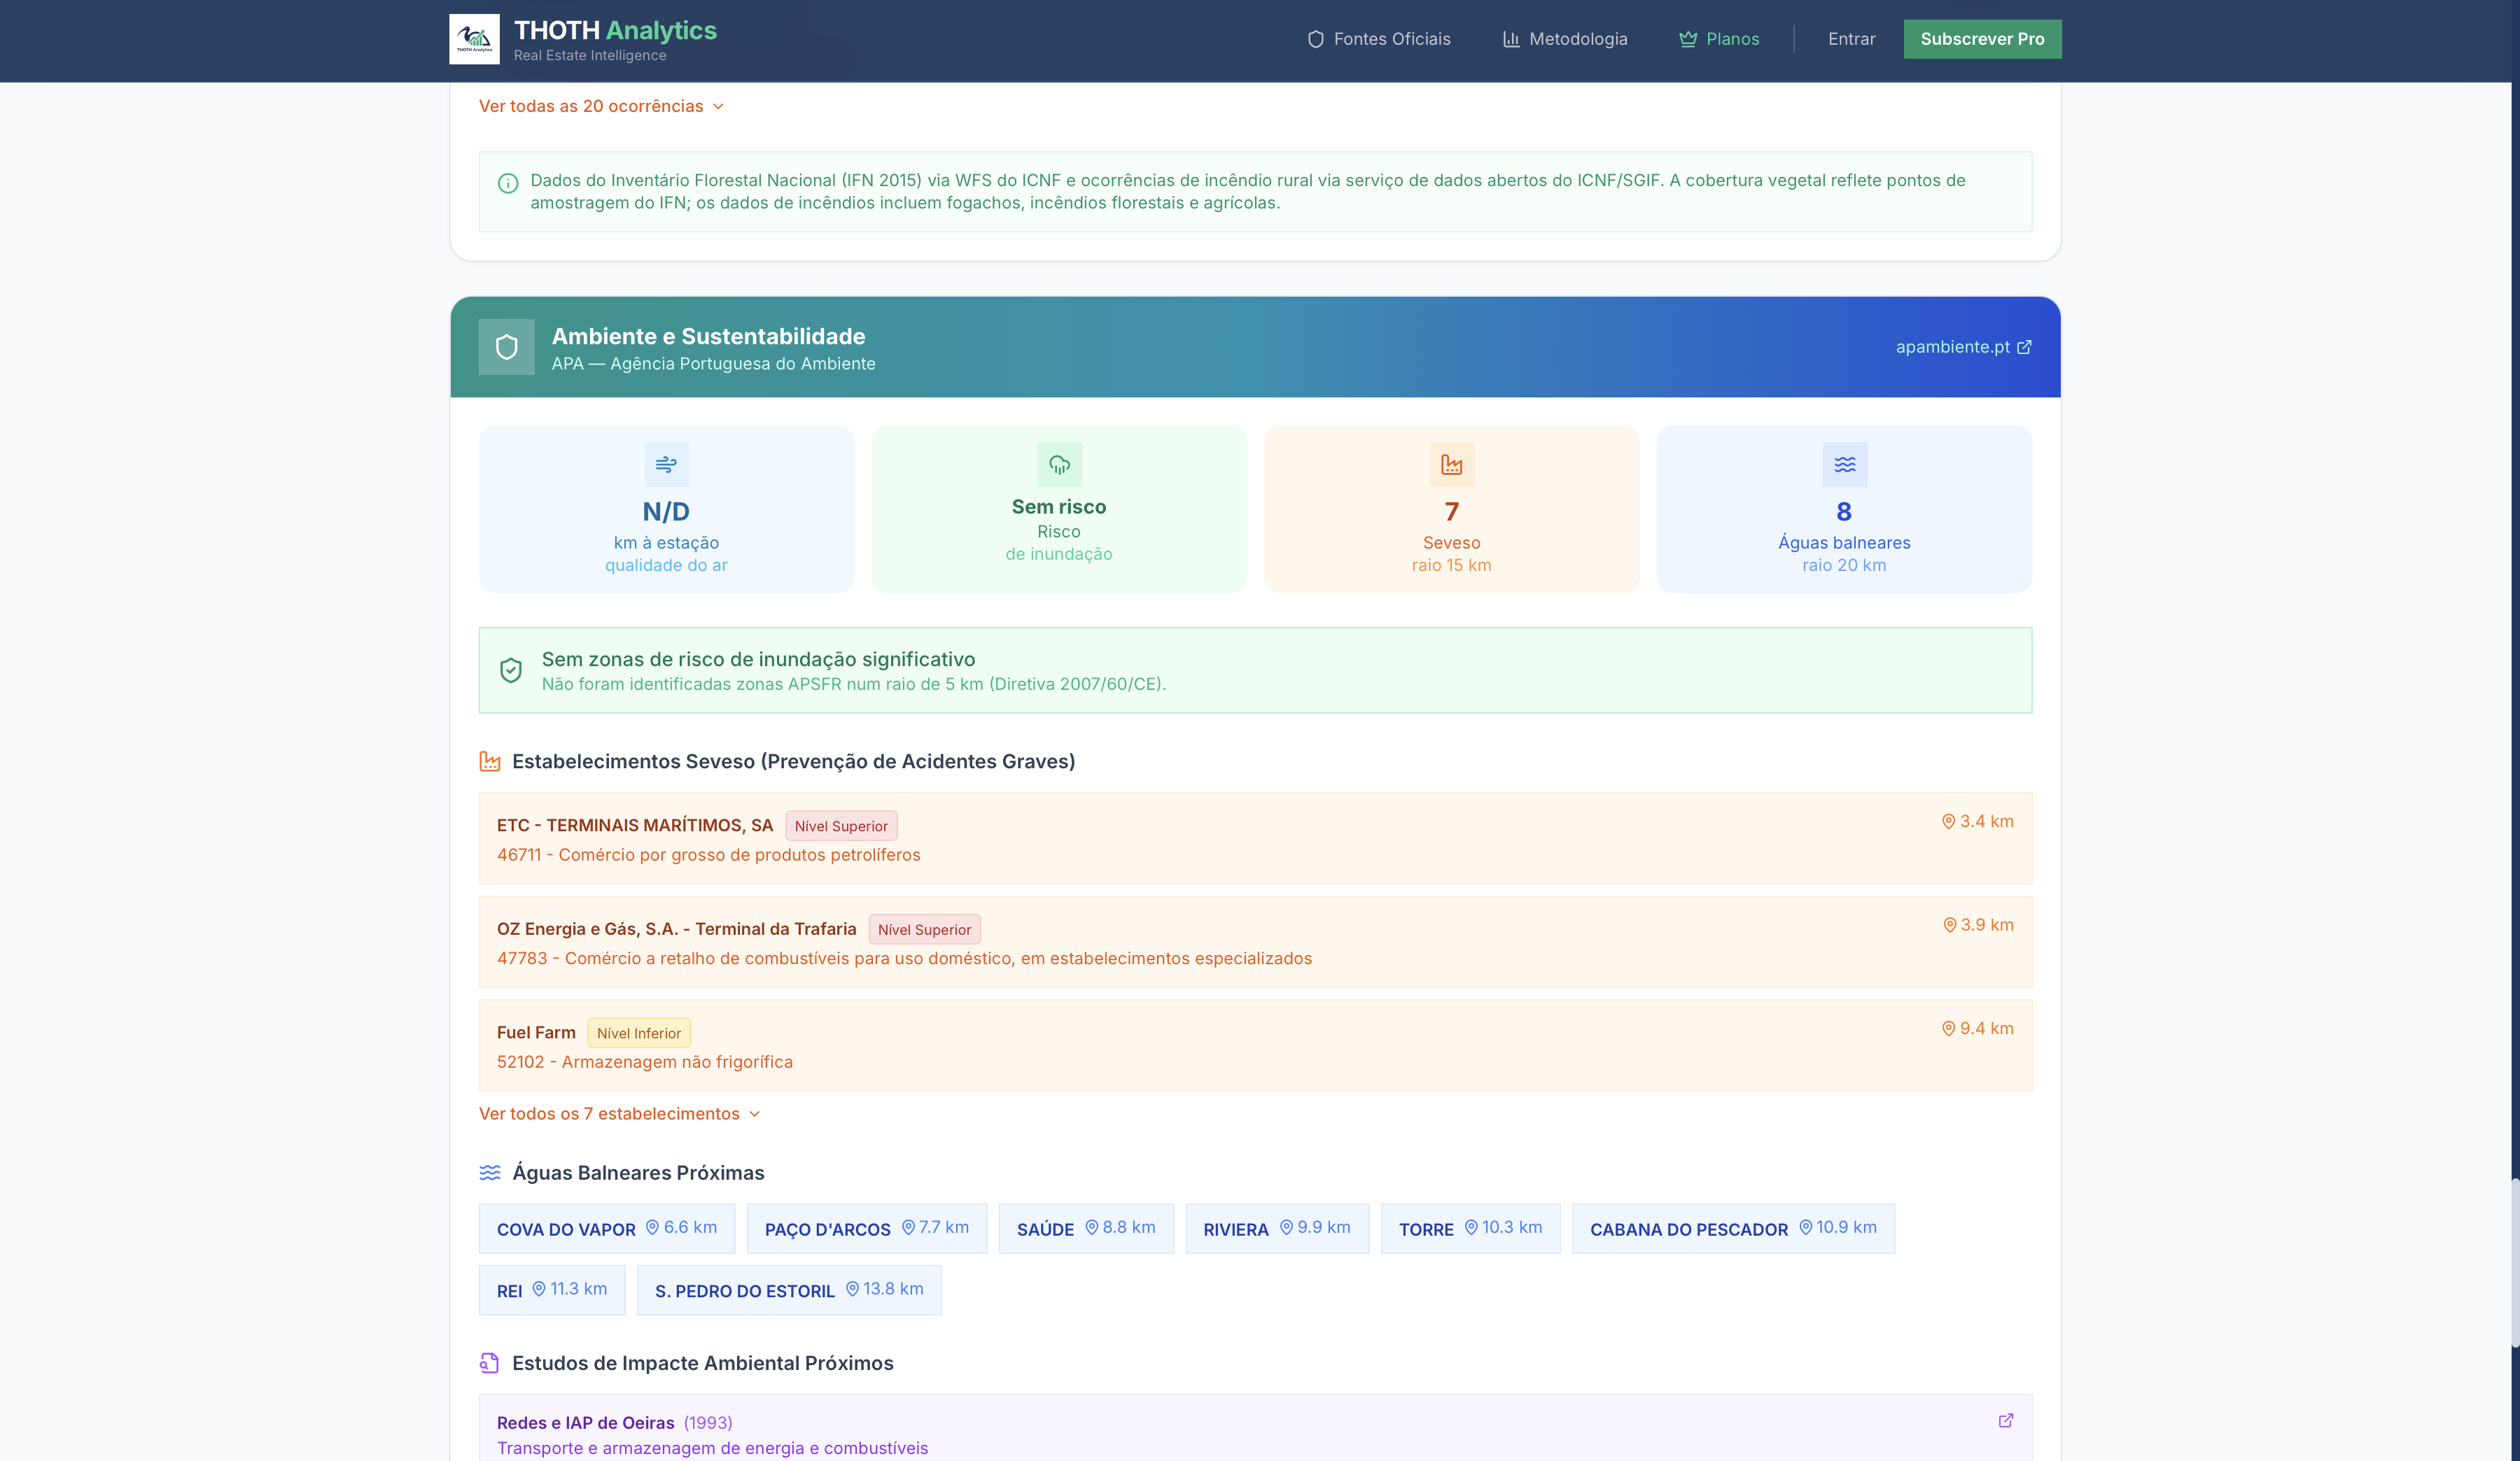Screen dimensions: 2520x1461
Task: Click the waves icon on the Águas balneares card
Action: pyautogui.click(x=1845, y=465)
